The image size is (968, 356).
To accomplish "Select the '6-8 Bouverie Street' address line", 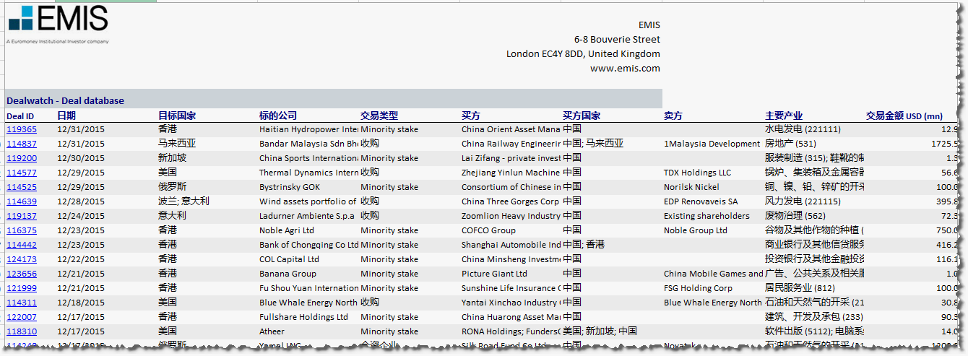I will [x=617, y=39].
